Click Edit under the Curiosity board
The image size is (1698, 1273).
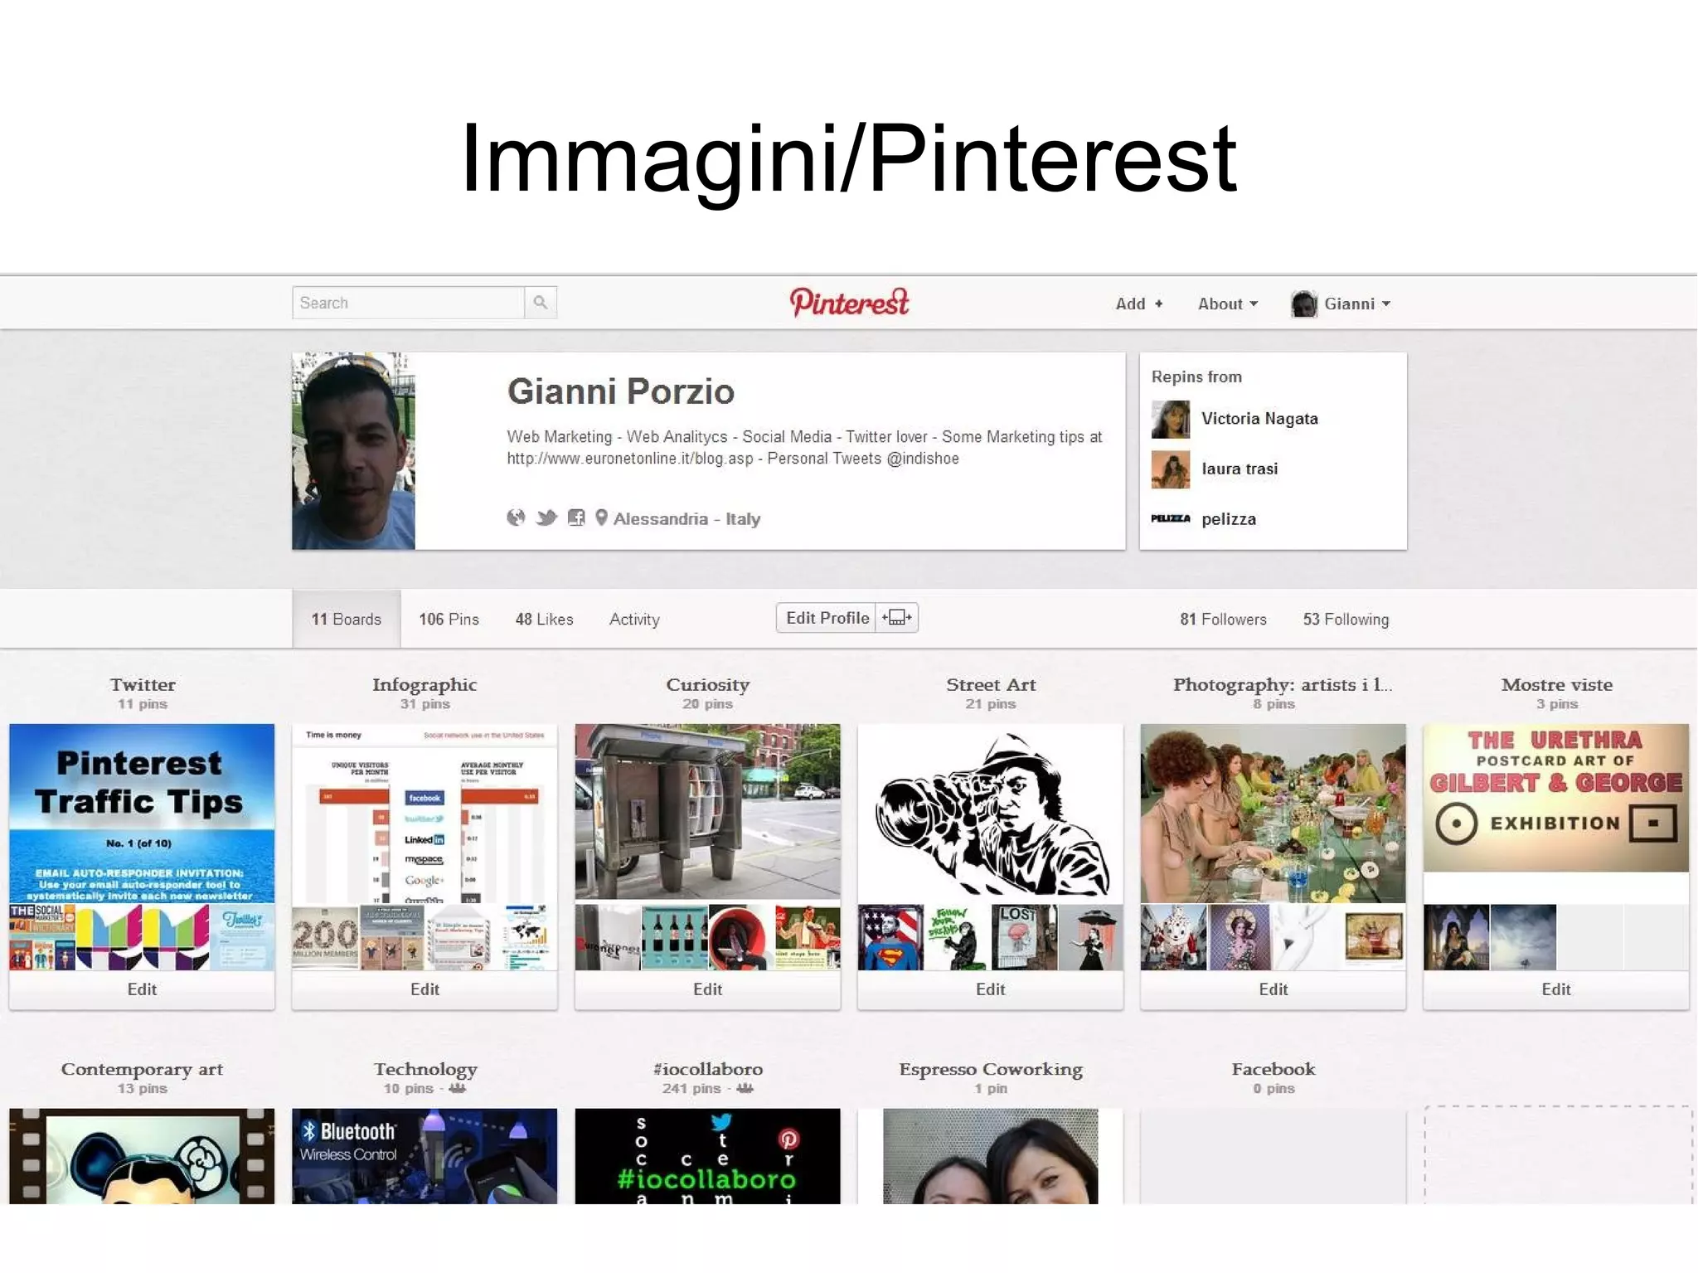coord(707,989)
